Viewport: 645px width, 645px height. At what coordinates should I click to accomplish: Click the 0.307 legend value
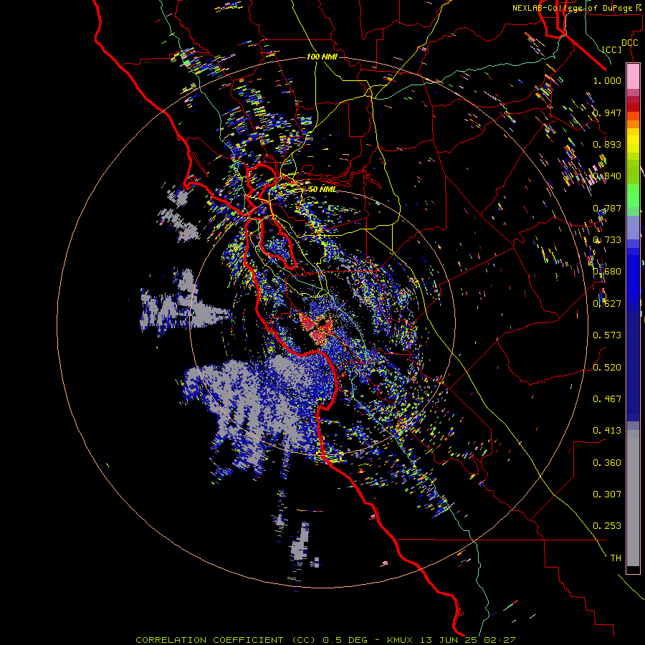tap(607, 494)
